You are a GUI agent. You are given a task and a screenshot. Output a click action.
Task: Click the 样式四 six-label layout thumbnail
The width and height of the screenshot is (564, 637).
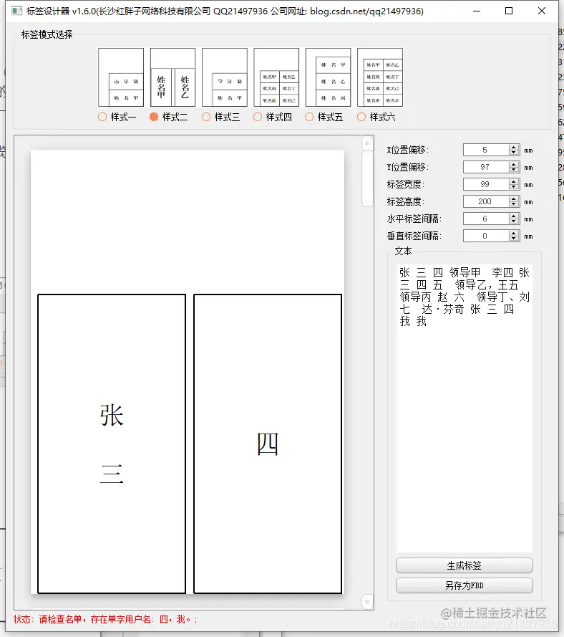(x=276, y=77)
